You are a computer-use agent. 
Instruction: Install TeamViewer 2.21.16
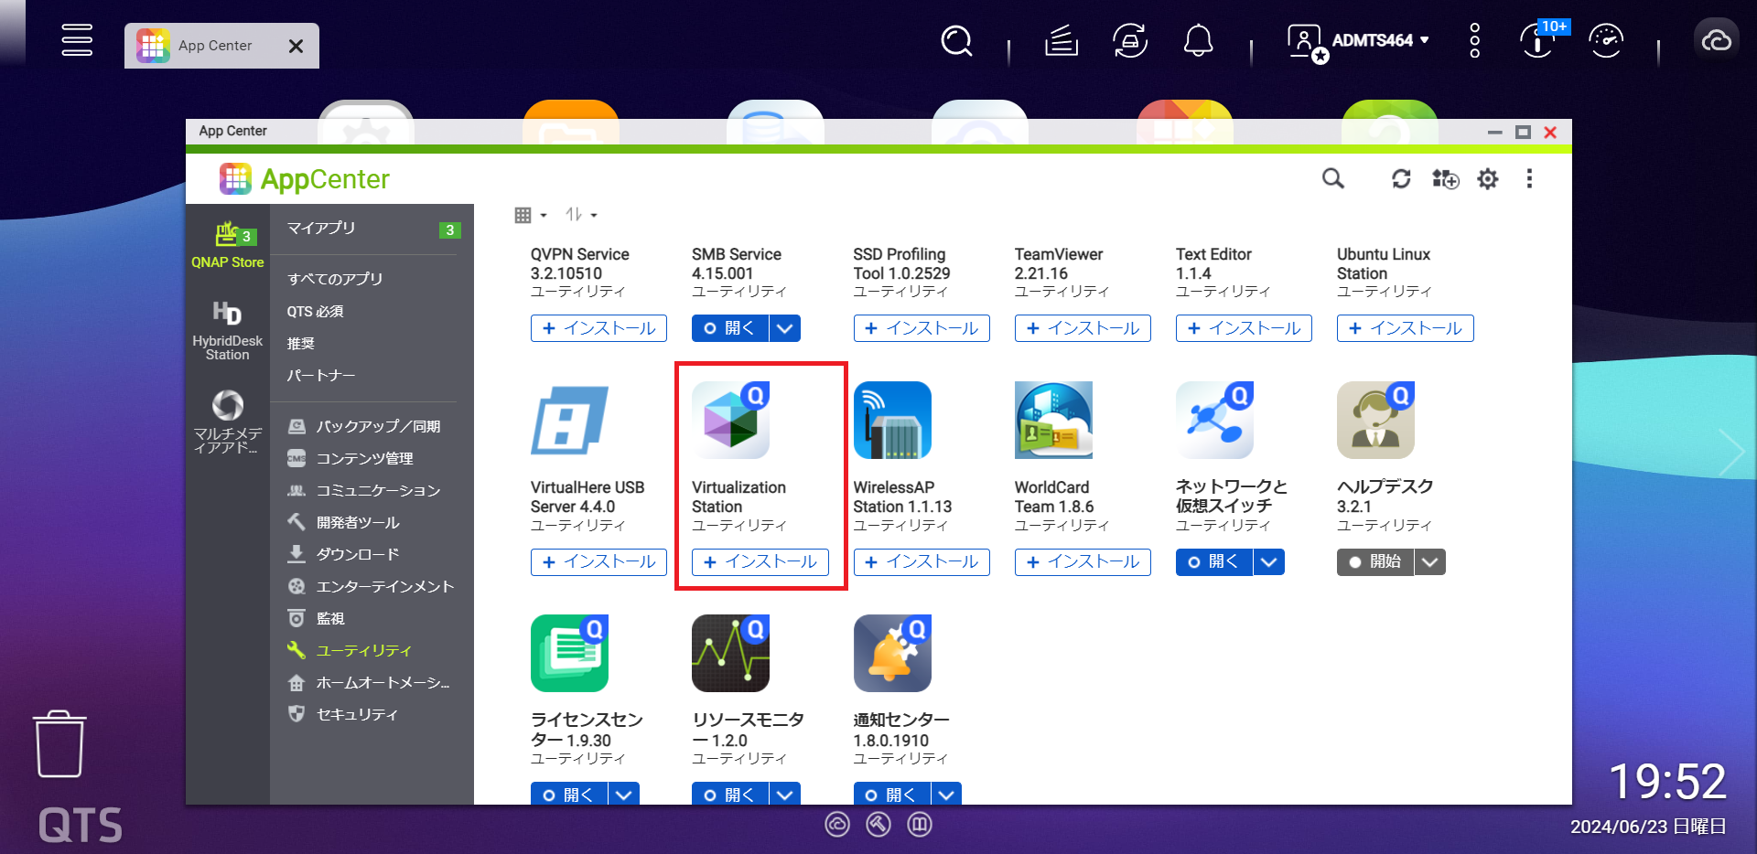(1083, 328)
